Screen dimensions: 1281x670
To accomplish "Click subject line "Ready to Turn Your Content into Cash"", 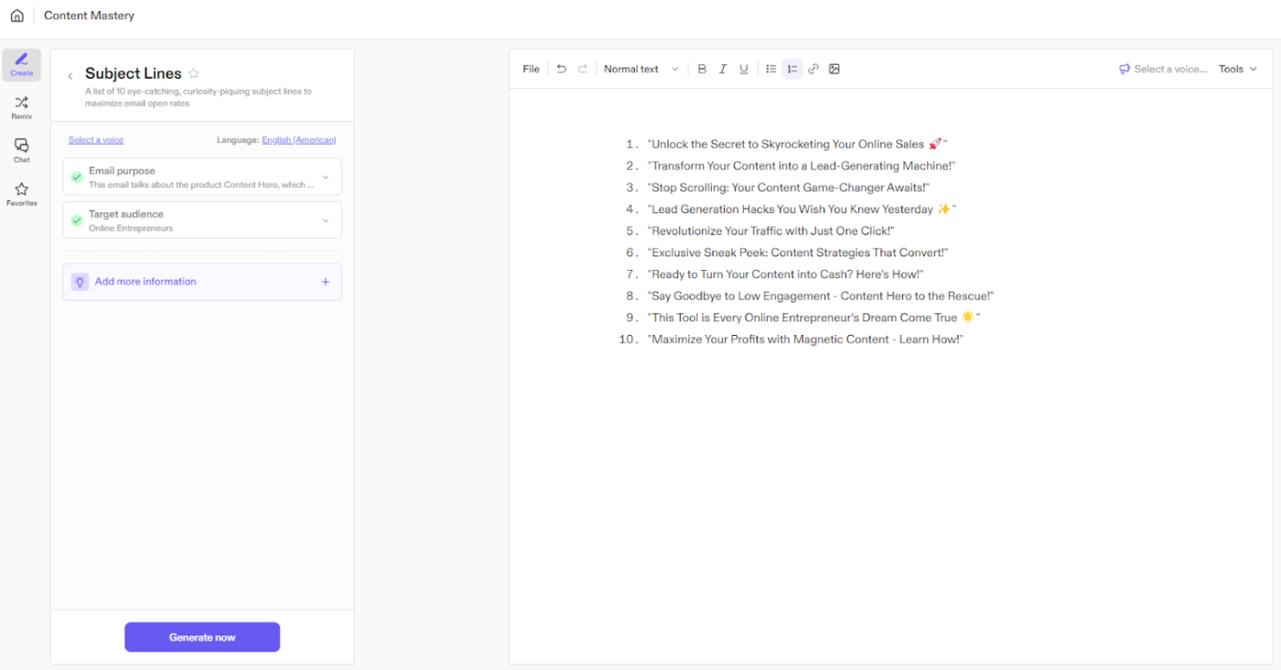I will (x=785, y=275).
